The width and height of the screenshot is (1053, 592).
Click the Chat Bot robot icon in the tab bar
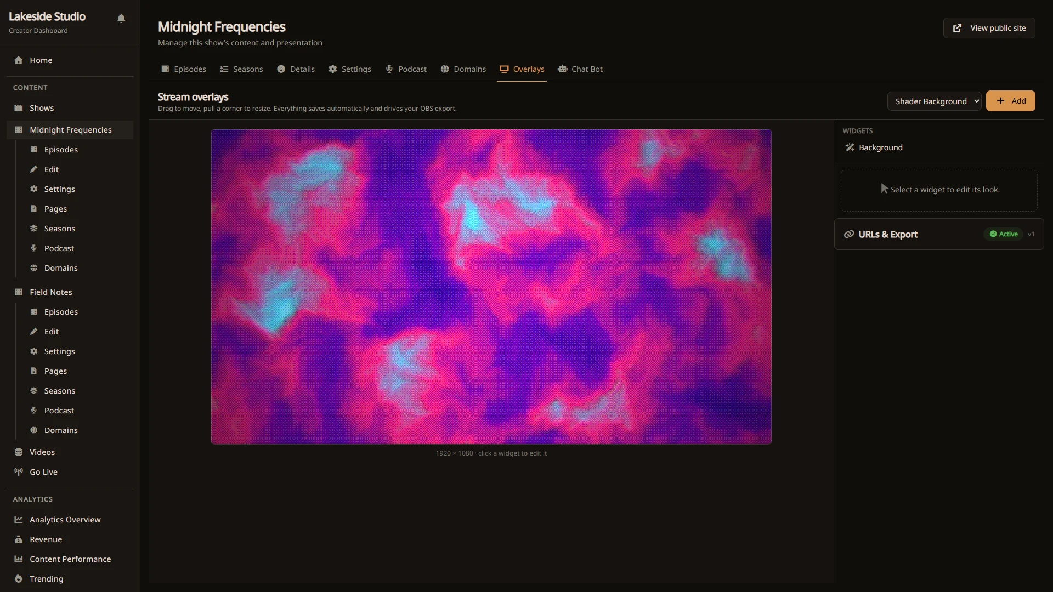[x=562, y=69]
